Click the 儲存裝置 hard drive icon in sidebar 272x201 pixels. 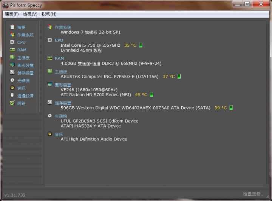pos(12,72)
